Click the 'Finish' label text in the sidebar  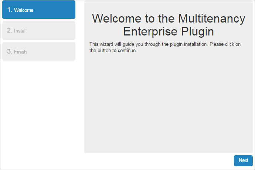click(x=20, y=52)
